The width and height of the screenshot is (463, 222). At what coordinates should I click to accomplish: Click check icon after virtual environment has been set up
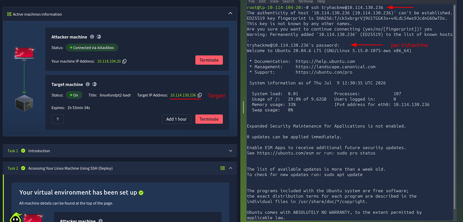click(x=141, y=193)
